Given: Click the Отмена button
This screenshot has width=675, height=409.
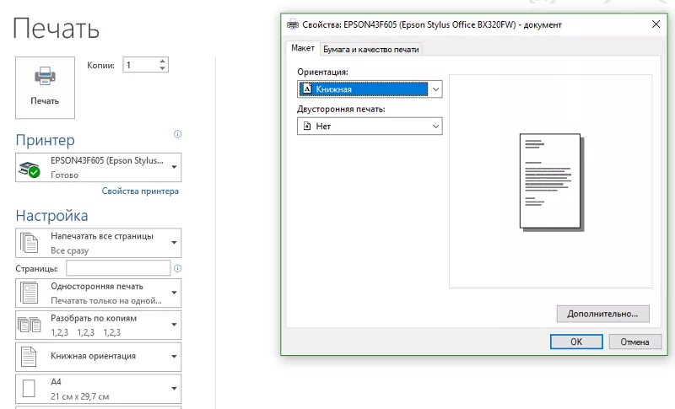Looking at the screenshot, I should point(635,342).
